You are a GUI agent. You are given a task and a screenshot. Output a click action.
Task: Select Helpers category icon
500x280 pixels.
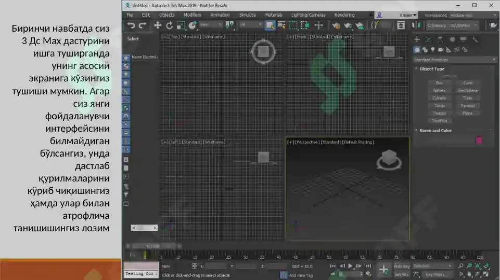click(x=448, y=50)
